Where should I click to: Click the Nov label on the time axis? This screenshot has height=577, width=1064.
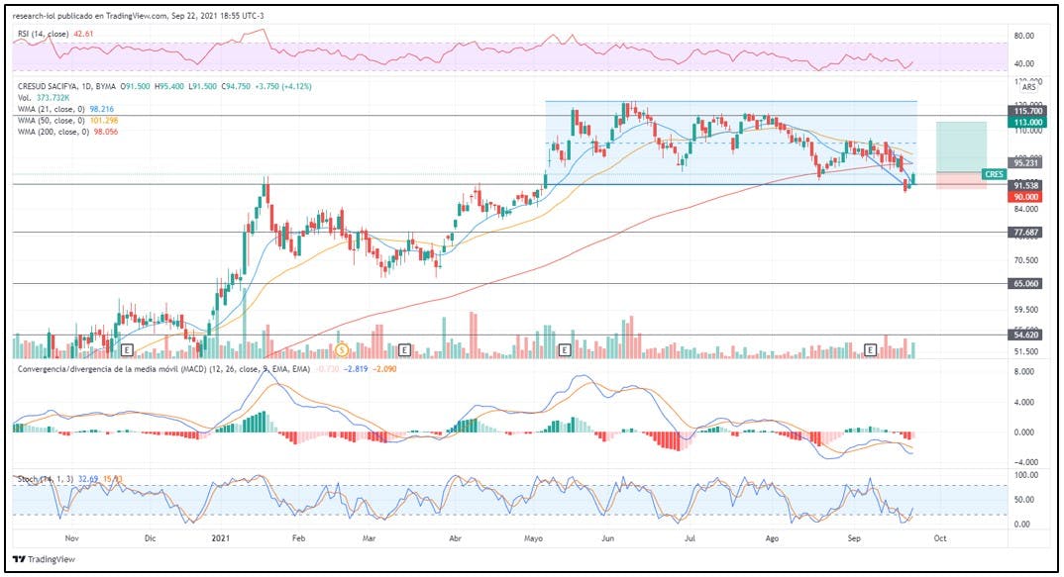coord(71,538)
